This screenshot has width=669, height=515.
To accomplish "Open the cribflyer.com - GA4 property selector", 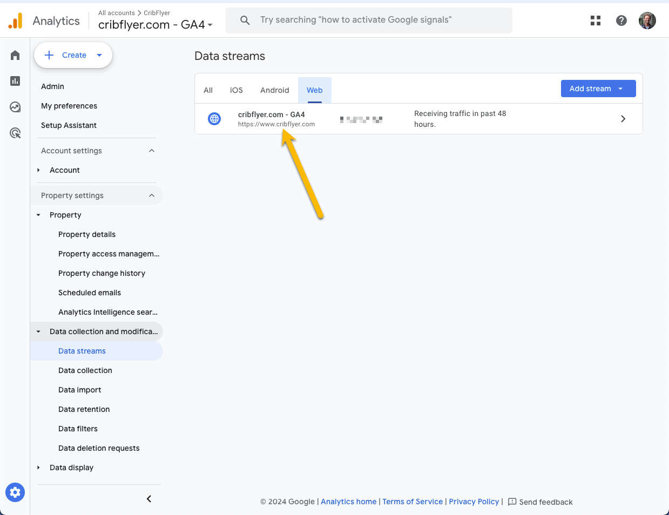I will [156, 24].
